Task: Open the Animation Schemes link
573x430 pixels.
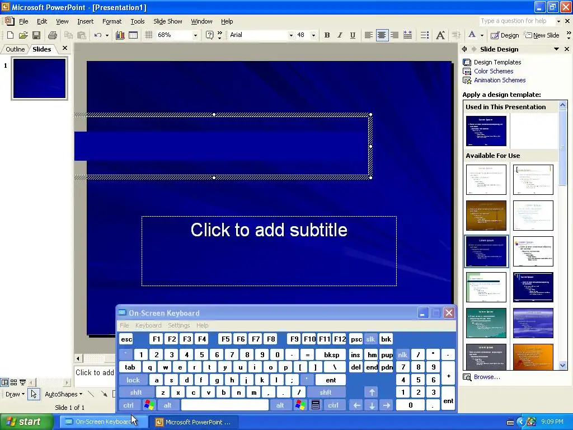Action: tap(500, 80)
